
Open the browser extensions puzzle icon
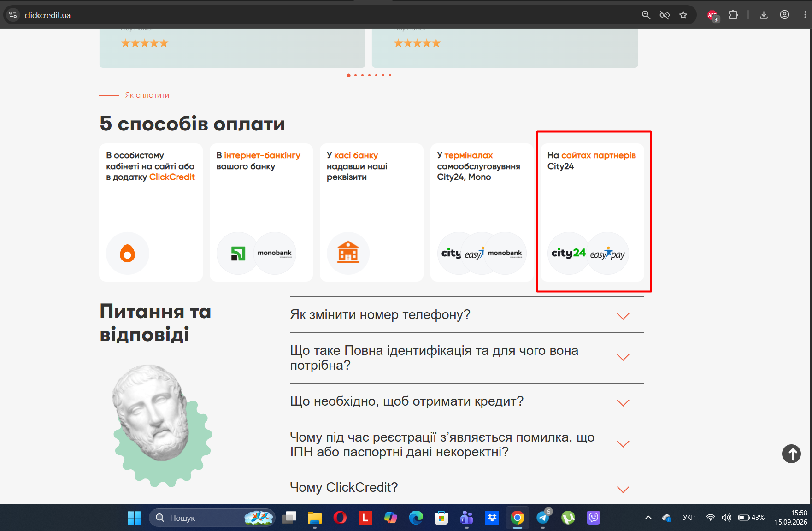733,15
